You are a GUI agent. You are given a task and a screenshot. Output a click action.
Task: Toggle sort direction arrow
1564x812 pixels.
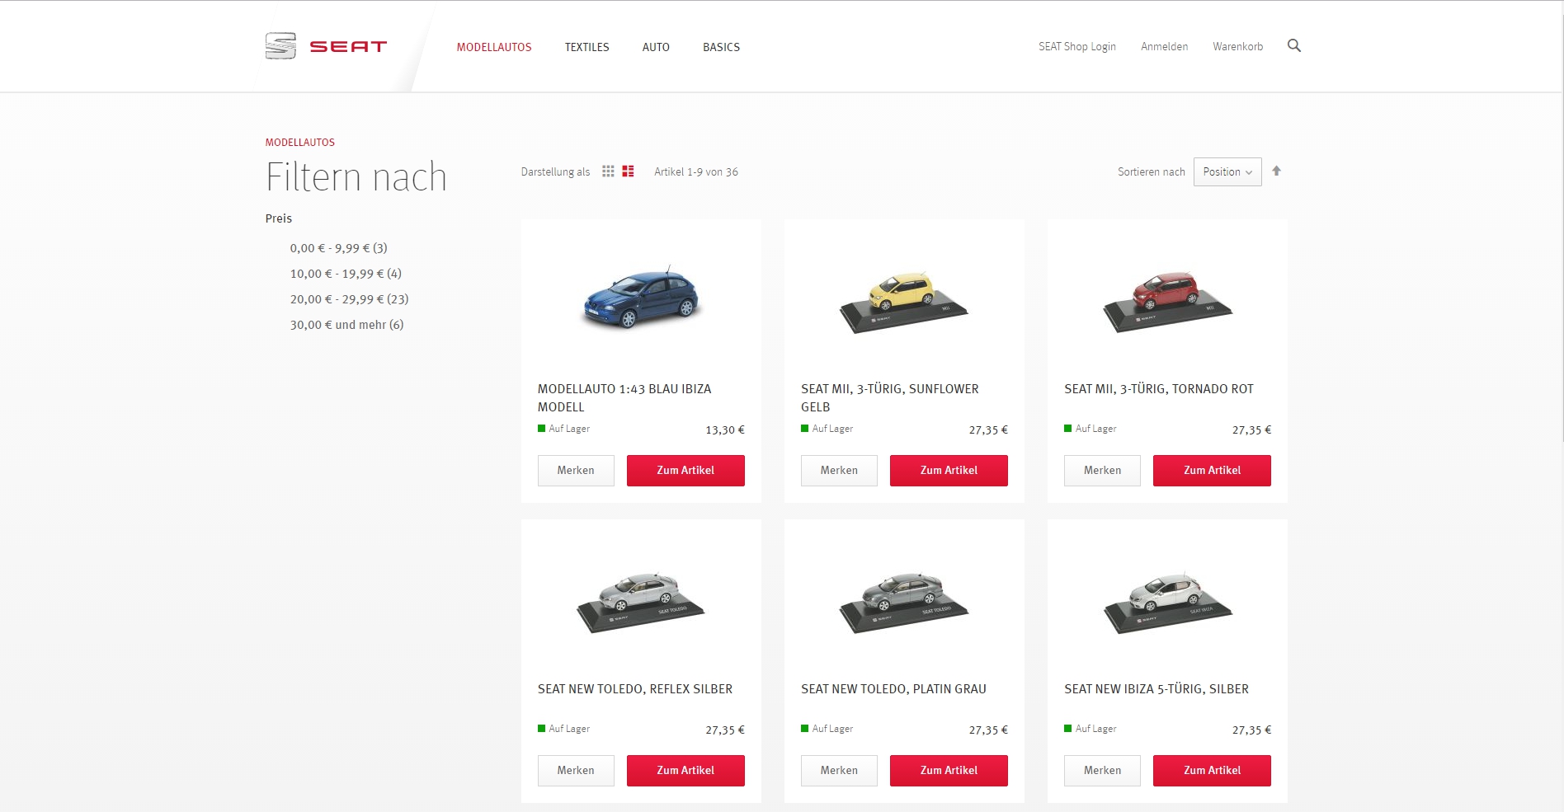coord(1276,171)
